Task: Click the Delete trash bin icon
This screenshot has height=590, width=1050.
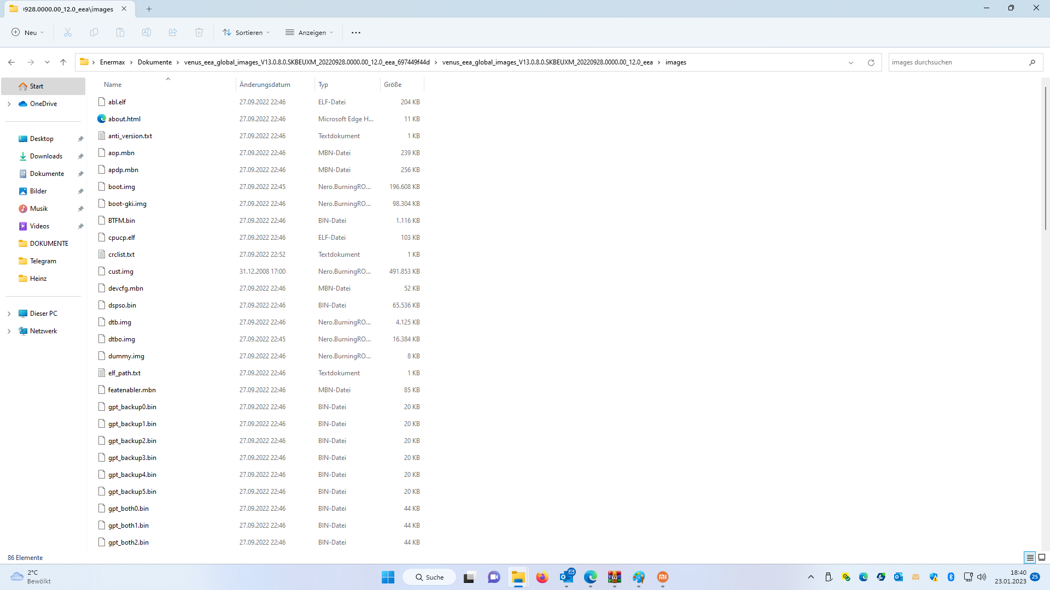Action: point(199,33)
